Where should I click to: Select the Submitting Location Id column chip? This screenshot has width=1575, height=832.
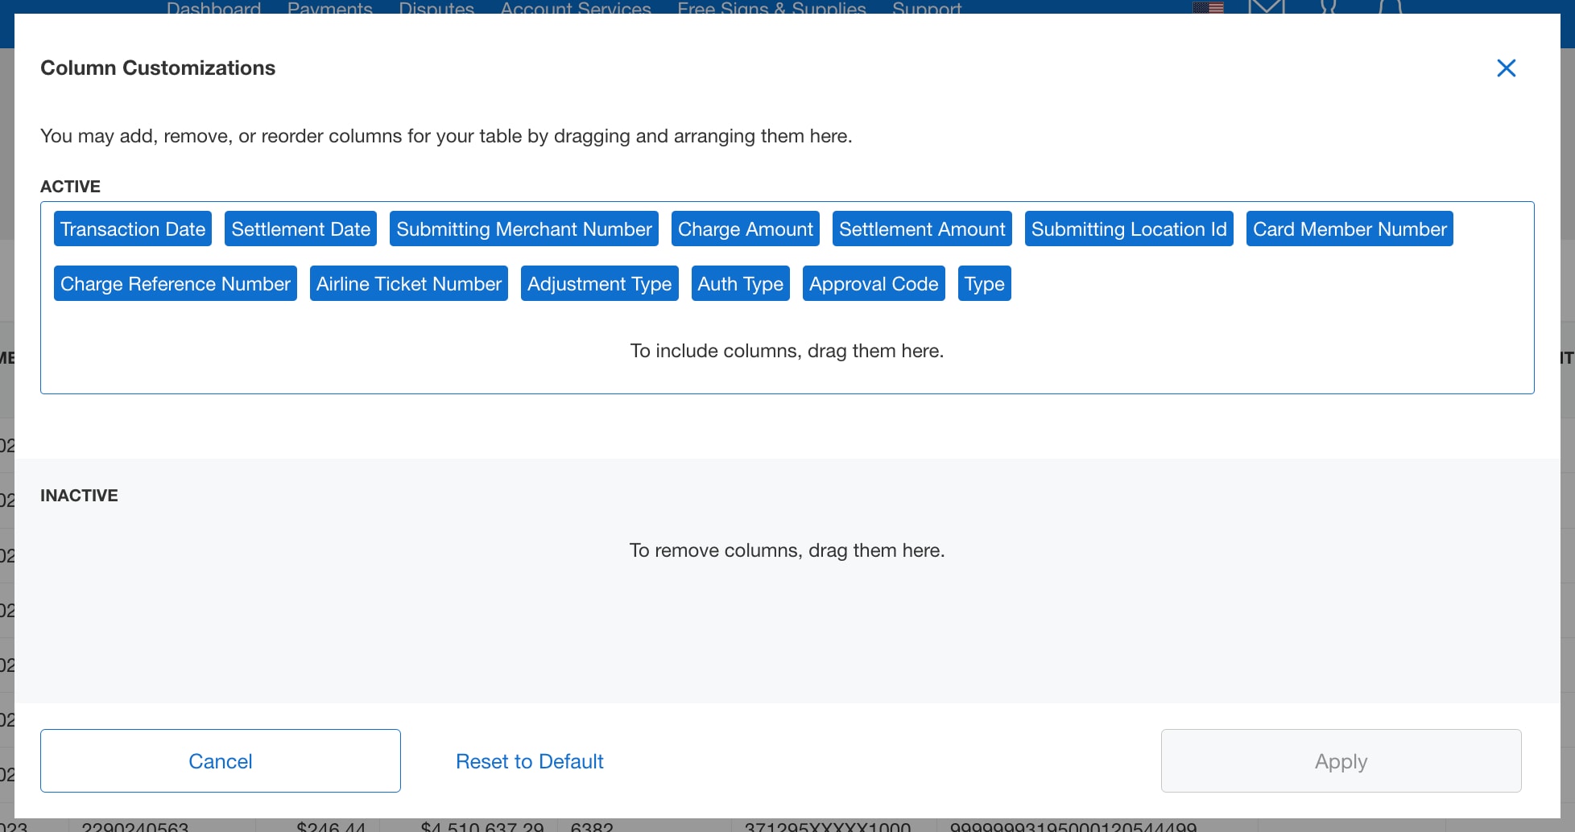coord(1129,229)
